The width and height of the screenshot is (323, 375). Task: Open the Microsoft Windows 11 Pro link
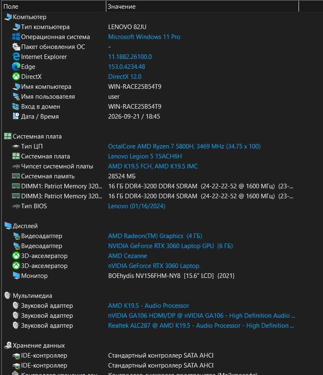pos(144,37)
